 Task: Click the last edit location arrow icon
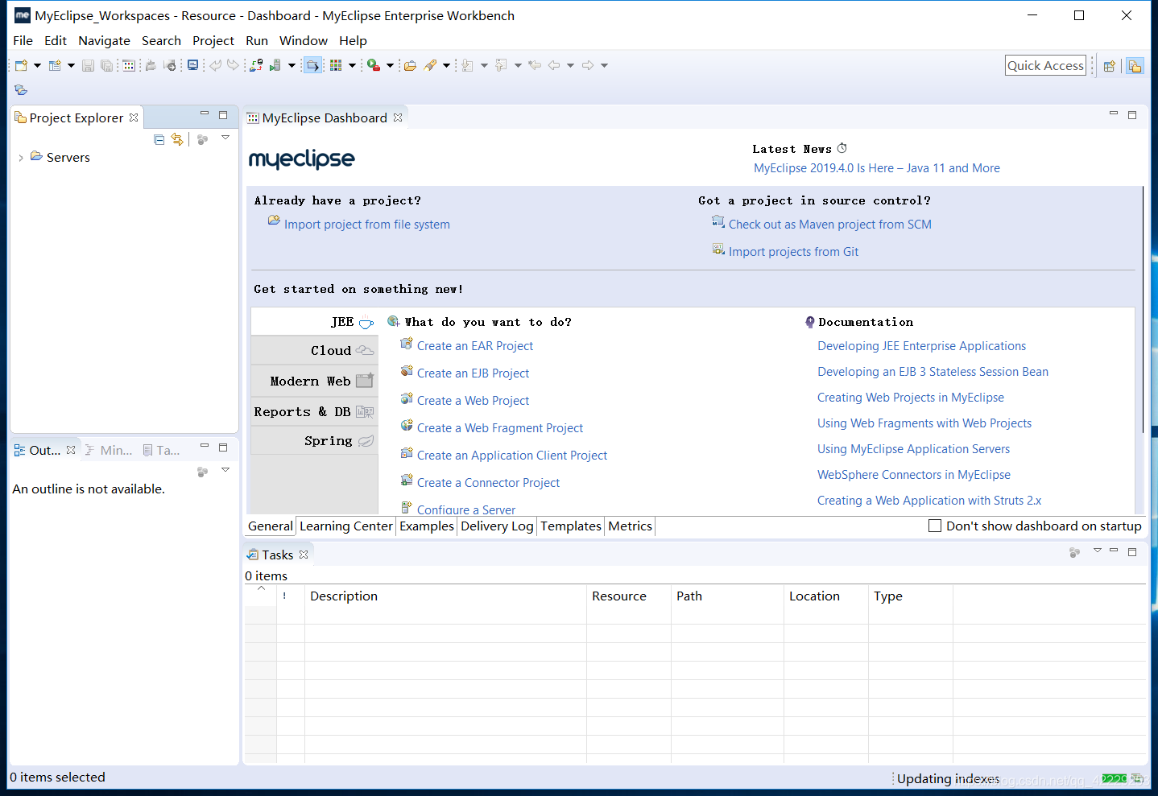tap(534, 65)
